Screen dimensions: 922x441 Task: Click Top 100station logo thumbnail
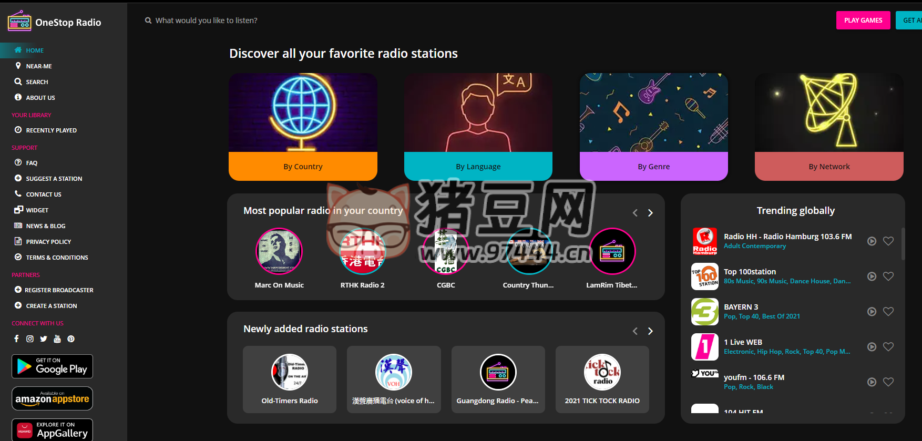(x=705, y=276)
